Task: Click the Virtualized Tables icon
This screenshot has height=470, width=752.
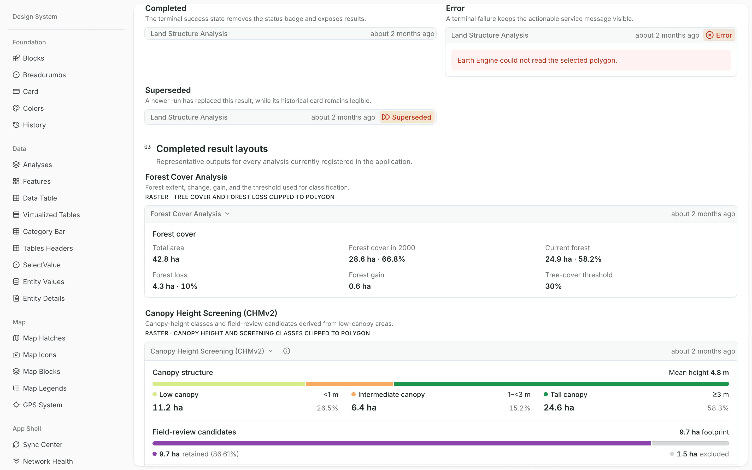Action: (16, 215)
